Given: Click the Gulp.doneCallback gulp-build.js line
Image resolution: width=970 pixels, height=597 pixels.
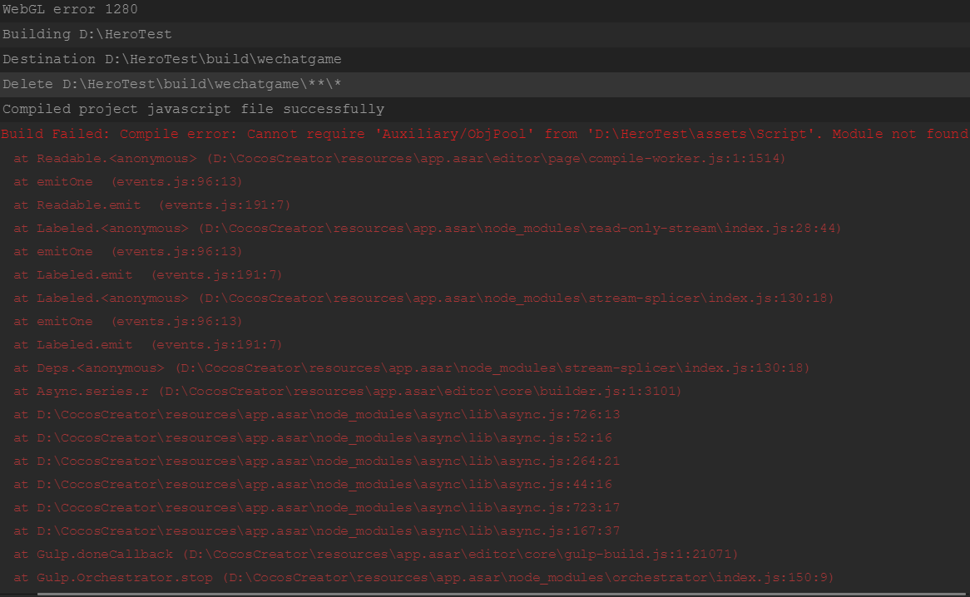Looking at the screenshot, I should [x=375, y=554].
